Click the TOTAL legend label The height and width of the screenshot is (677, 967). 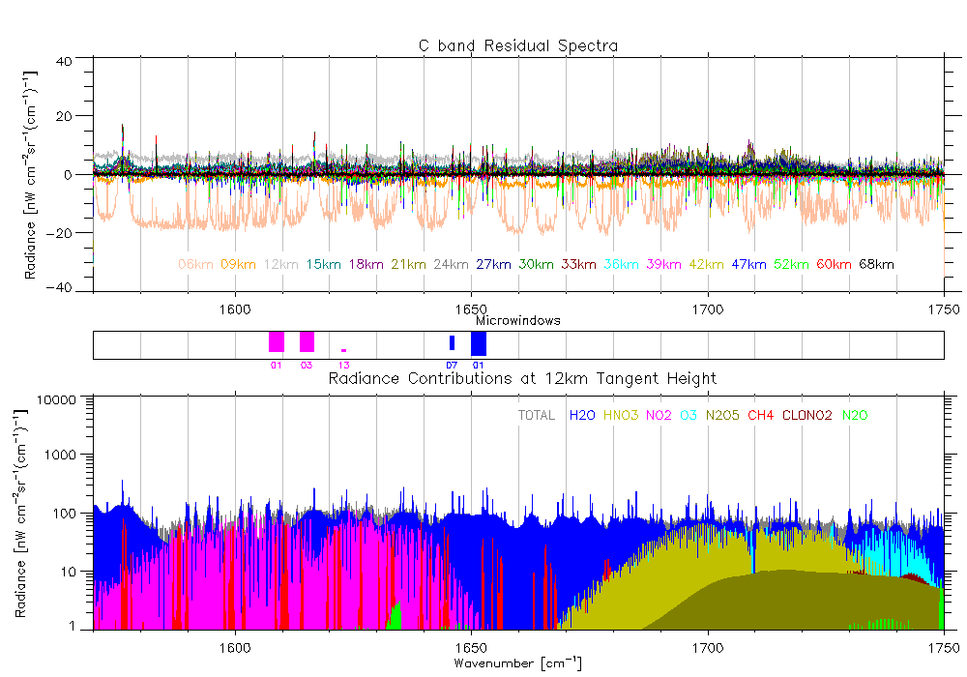pos(537,415)
